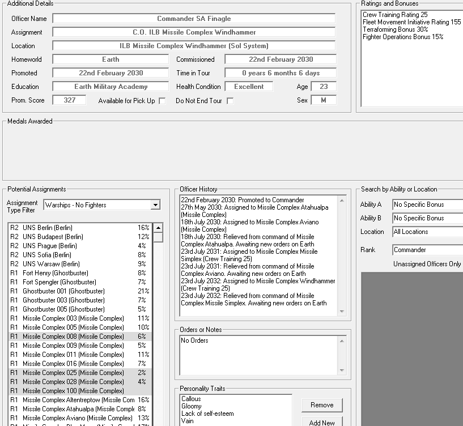
Task: Click the Age field showing 23
Action: coord(324,87)
